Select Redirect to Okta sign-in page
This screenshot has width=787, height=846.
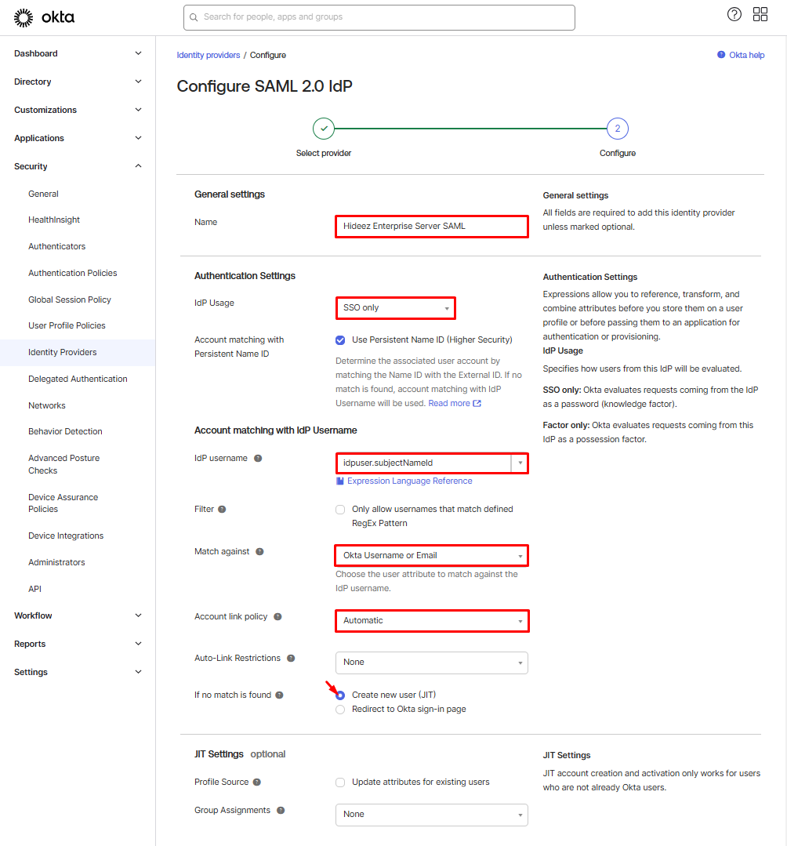340,710
